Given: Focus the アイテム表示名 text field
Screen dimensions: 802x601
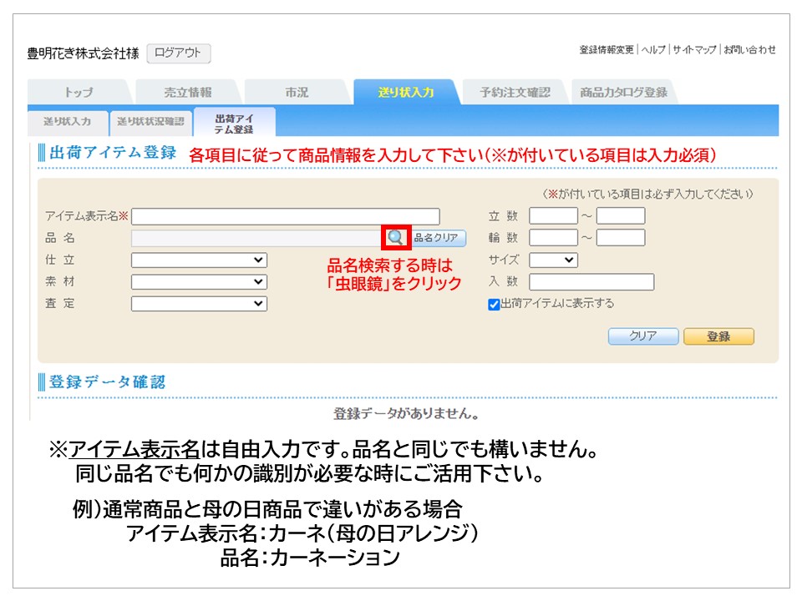Looking at the screenshot, I should coord(285,217).
